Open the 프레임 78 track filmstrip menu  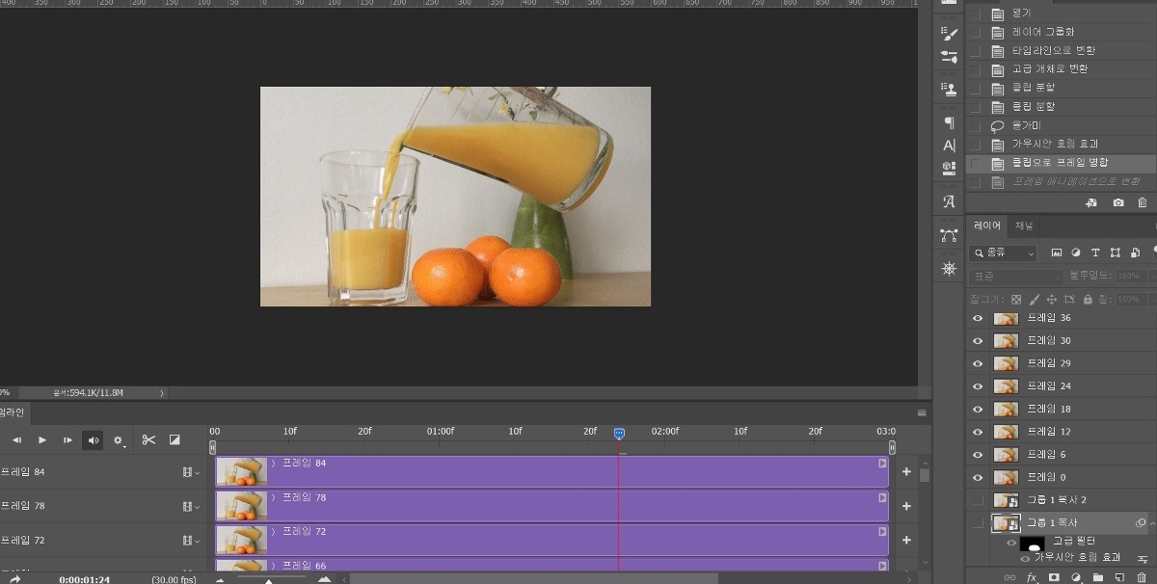(x=190, y=506)
